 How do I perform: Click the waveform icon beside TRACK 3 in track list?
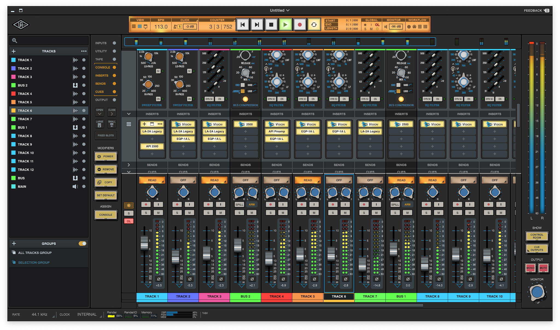pos(75,77)
